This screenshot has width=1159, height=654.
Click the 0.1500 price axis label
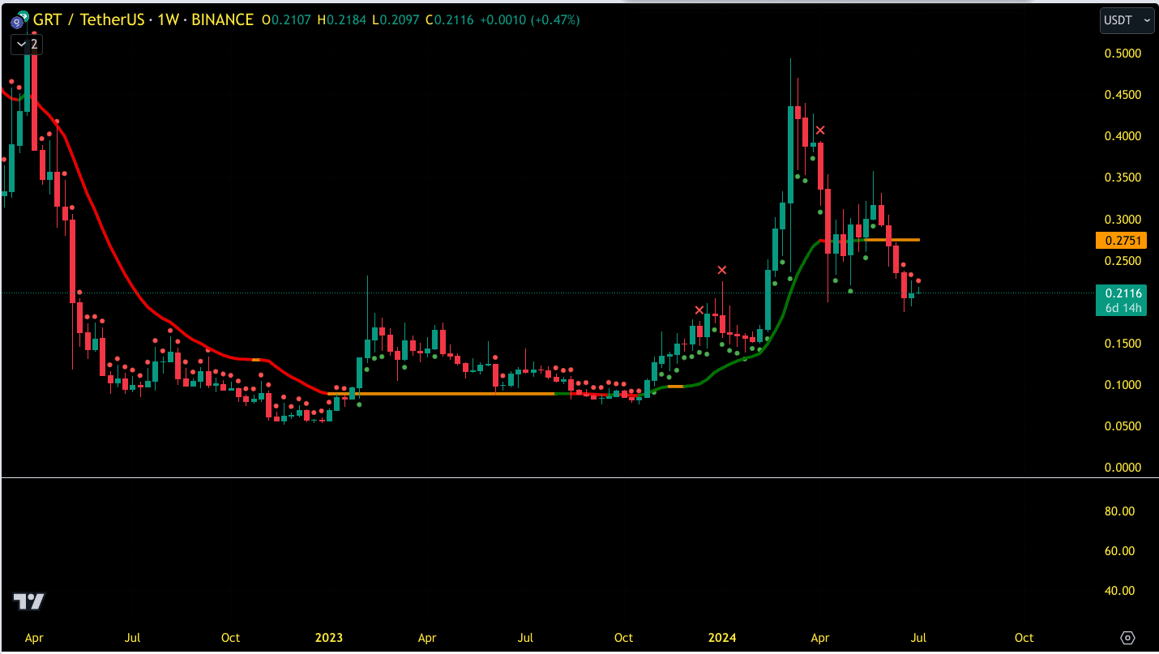(x=1123, y=344)
